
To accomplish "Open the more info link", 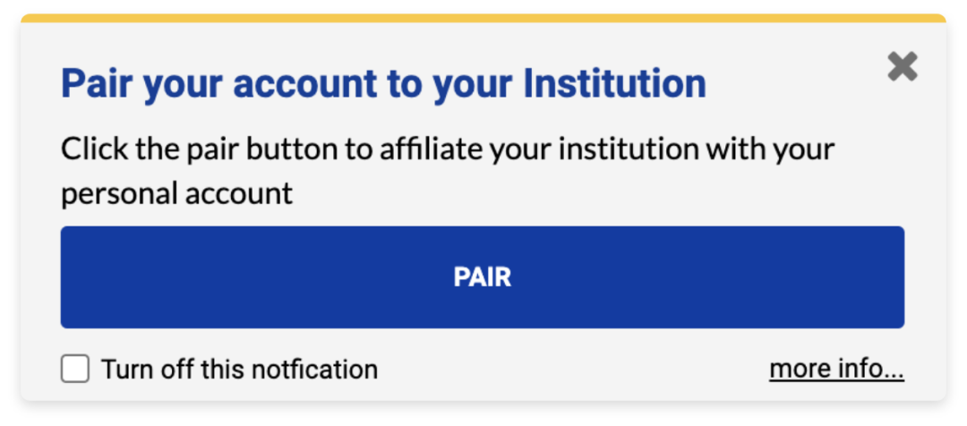I will point(836,369).
